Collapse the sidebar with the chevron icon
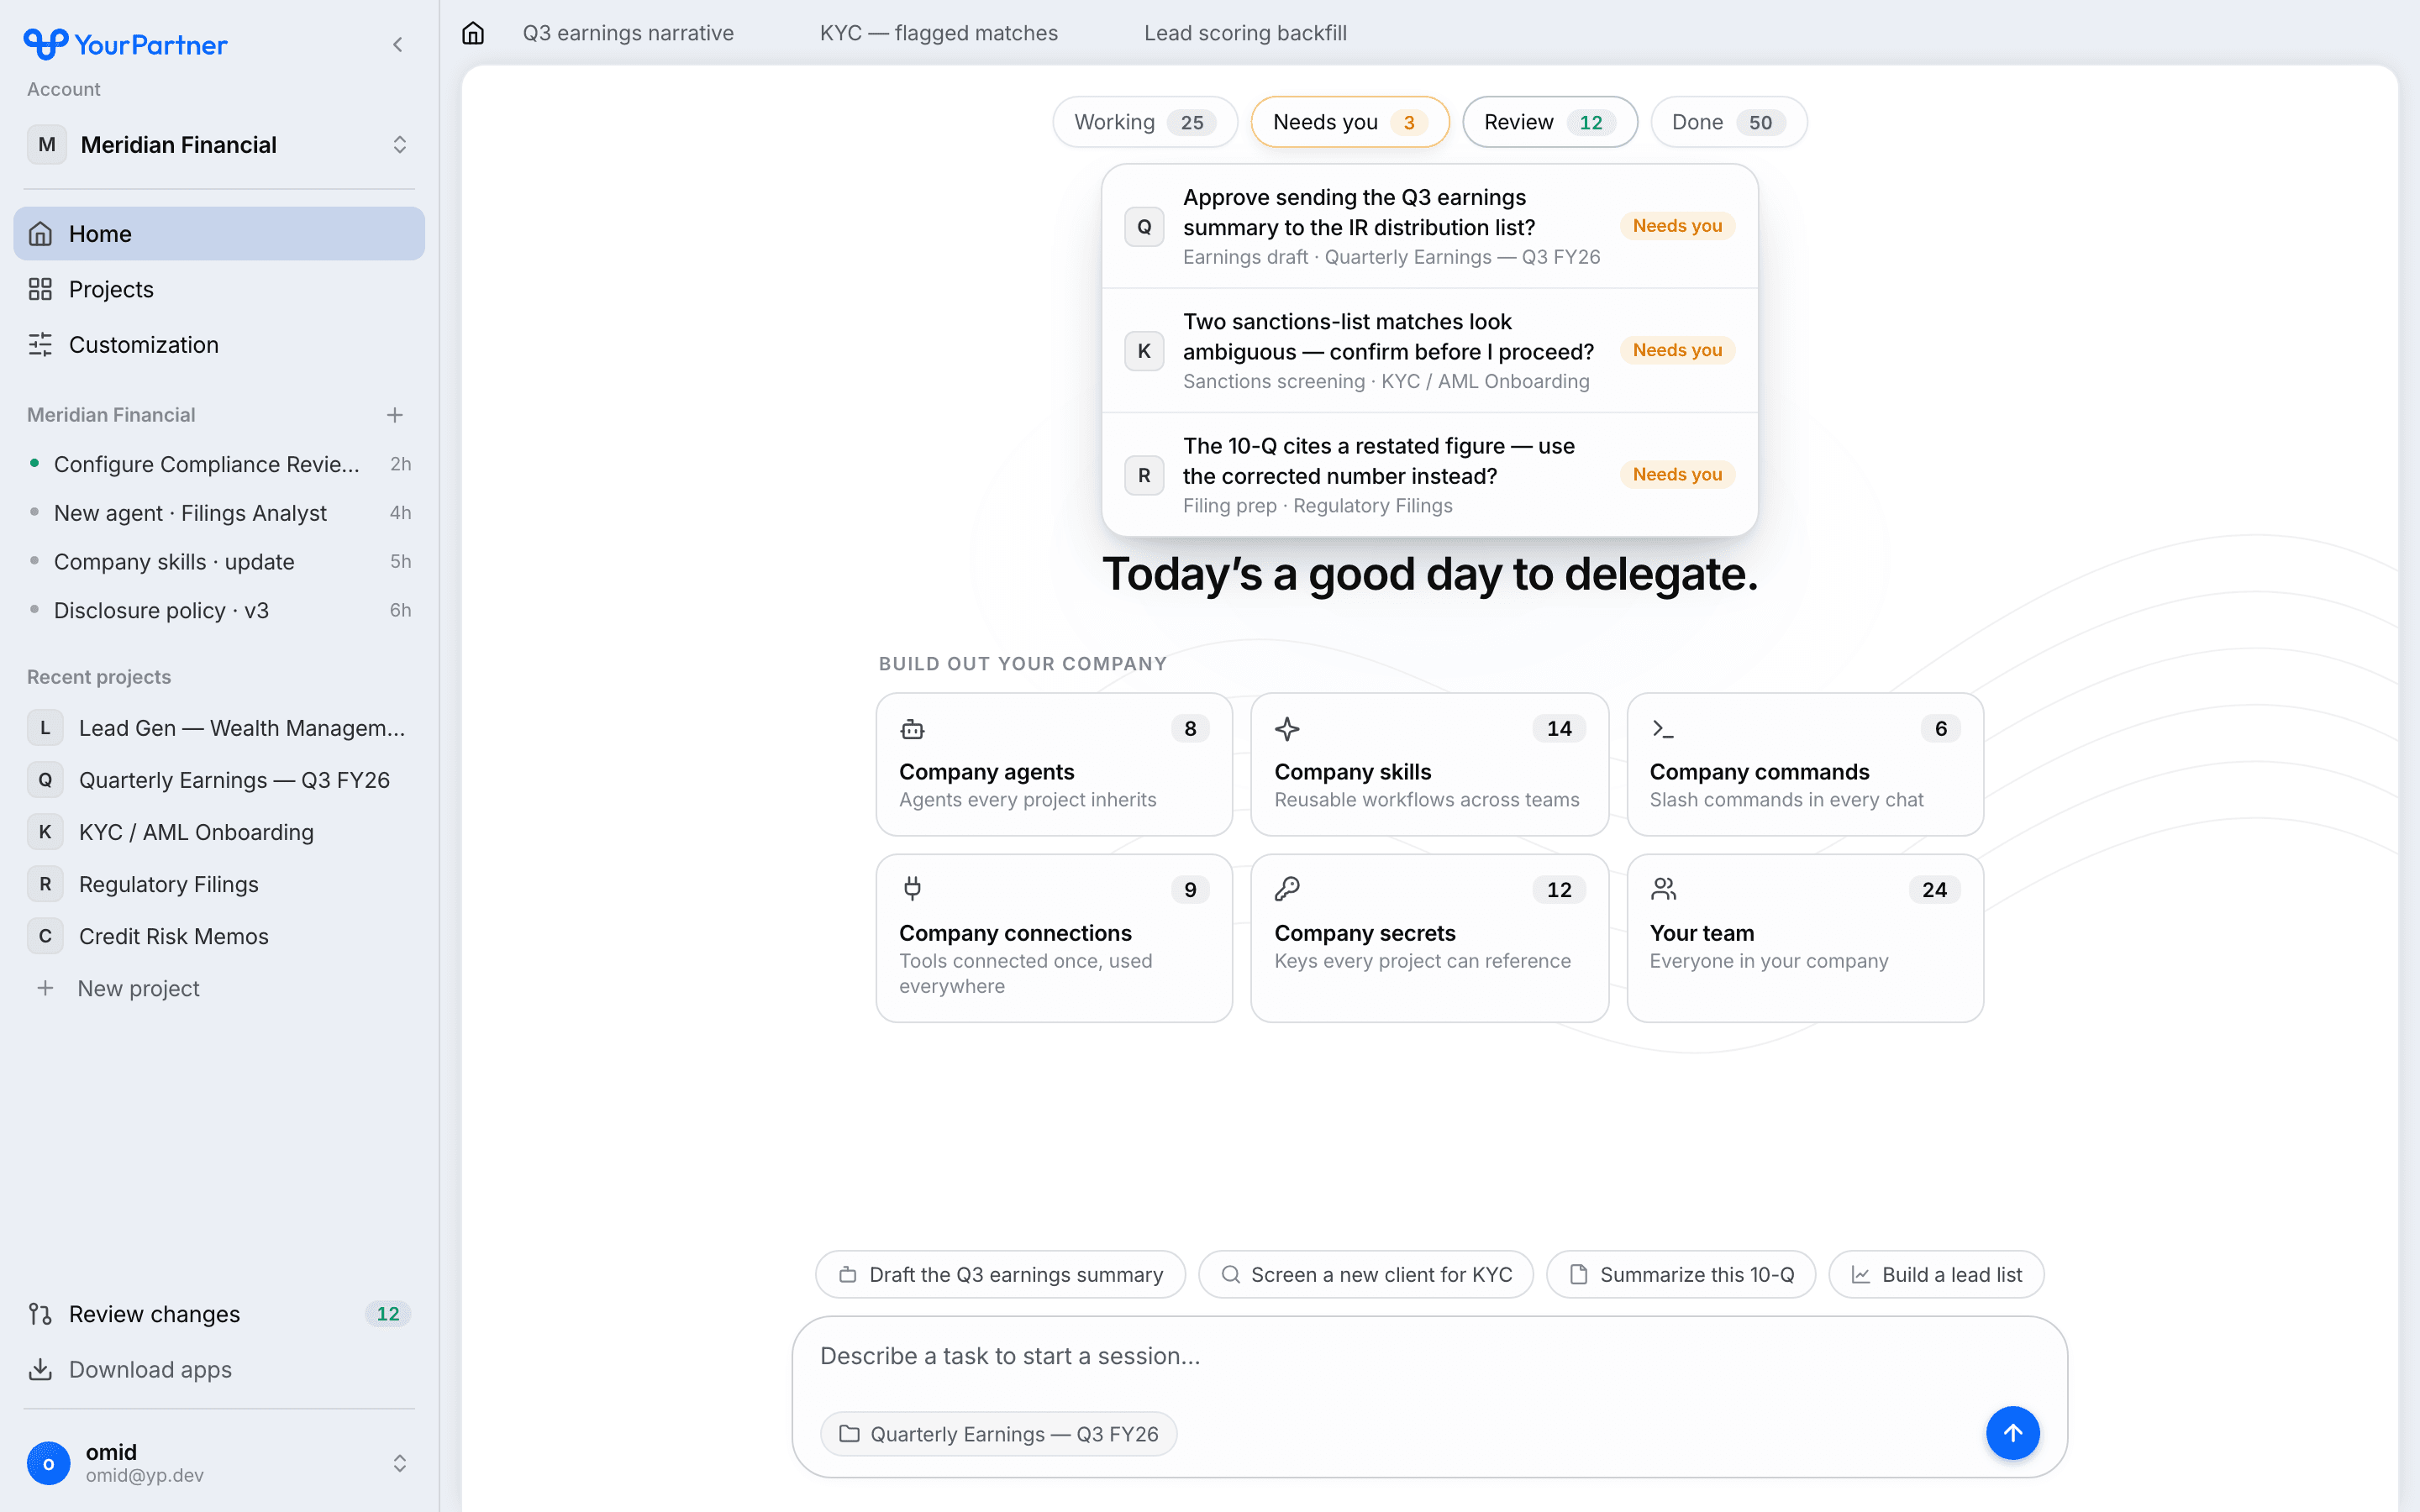Screen dimensions: 2420x1512 [x=398, y=45]
